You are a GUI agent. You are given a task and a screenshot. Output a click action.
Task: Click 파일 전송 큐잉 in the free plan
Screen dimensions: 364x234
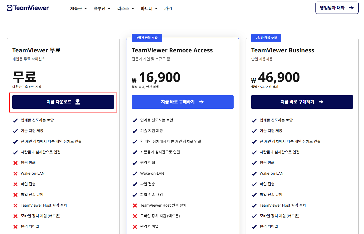(32, 195)
